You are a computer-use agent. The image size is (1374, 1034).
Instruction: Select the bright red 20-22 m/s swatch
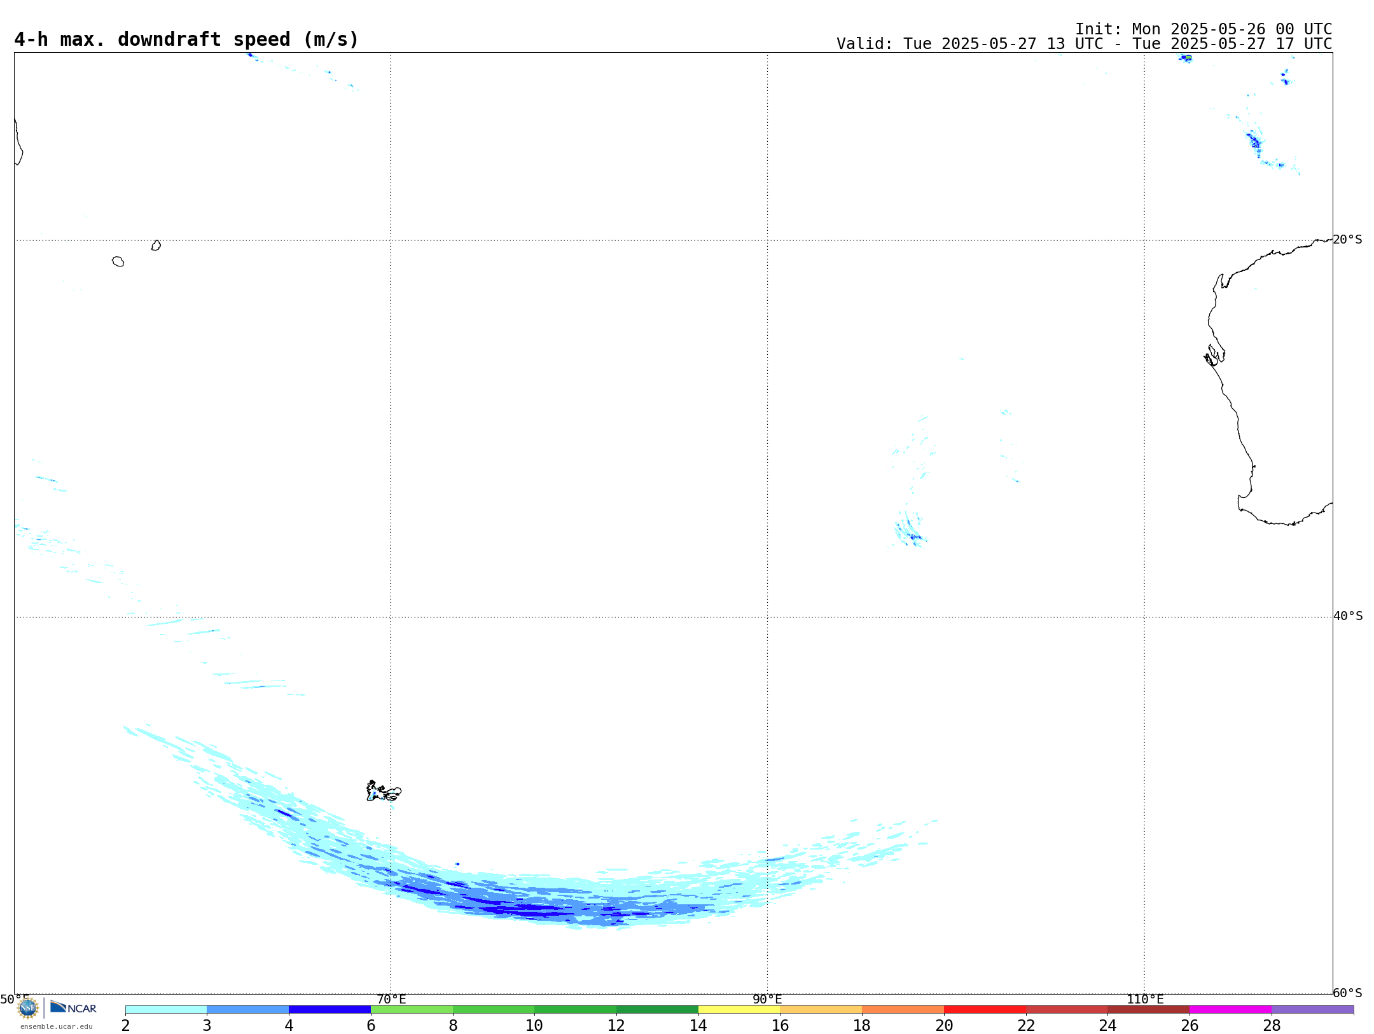985,1010
